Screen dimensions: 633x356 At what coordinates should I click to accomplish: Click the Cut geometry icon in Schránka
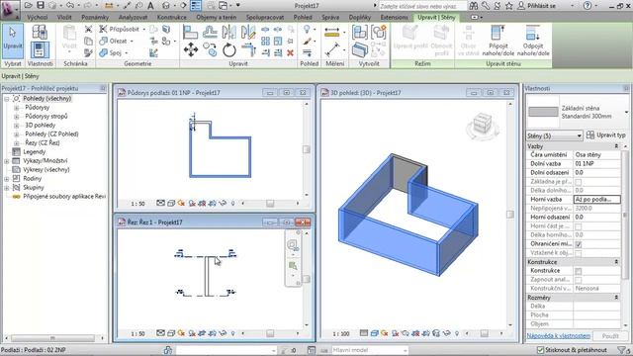click(88, 29)
